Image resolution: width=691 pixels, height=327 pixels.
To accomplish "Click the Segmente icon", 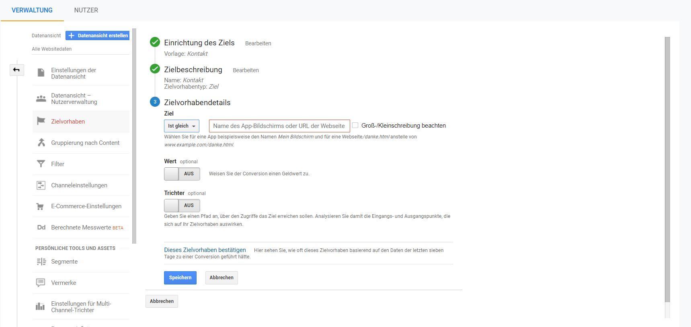I will point(41,262).
